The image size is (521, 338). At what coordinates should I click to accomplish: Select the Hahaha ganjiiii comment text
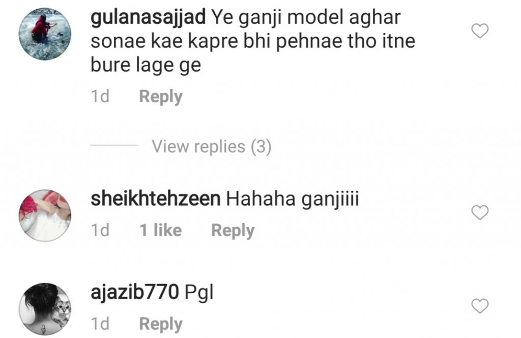293,200
